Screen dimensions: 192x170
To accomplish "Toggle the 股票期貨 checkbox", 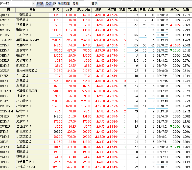I will [x=55, y=4].
